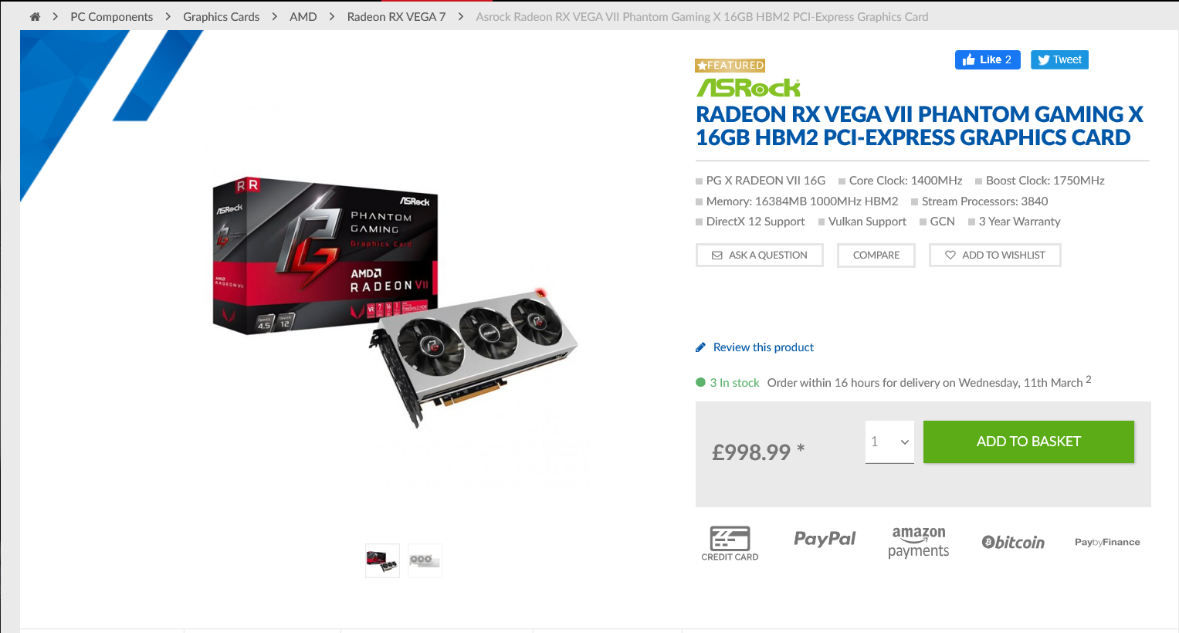The width and height of the screenshot is (1179, 633).
Task: Open Radeon RX VEGA 7 breadcrumb
Action: (396, 16)
